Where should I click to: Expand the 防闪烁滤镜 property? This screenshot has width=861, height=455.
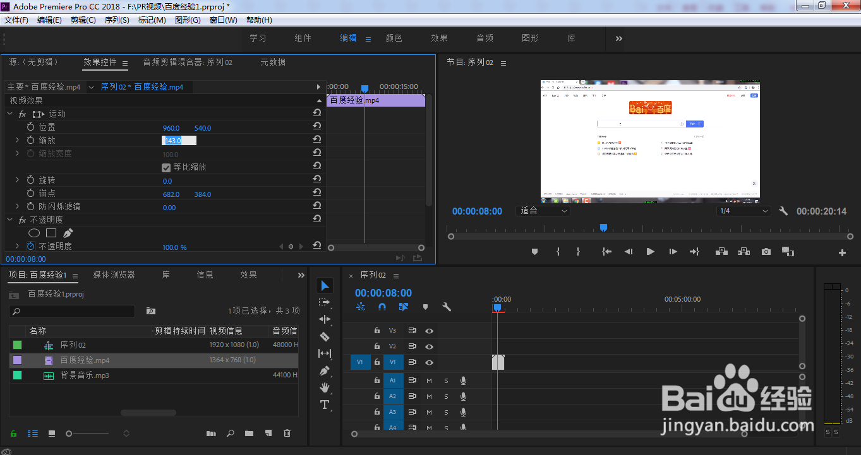pyautogui.click(x=18, y=206)
